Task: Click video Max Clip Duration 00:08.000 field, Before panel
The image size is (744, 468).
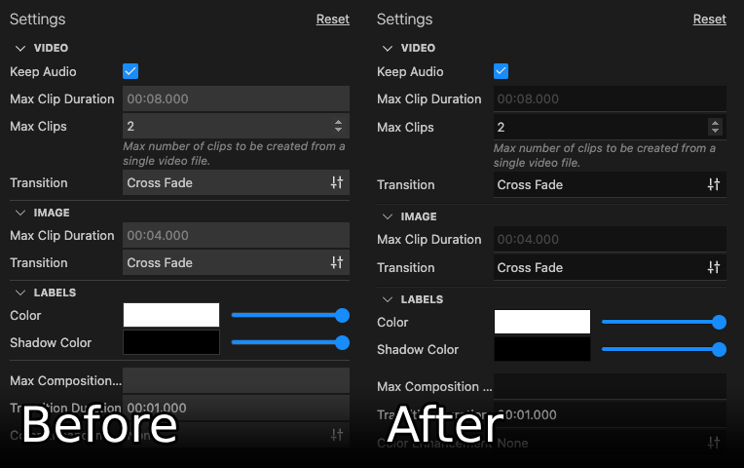Action: pyautogui.click(x=237, y=98)
